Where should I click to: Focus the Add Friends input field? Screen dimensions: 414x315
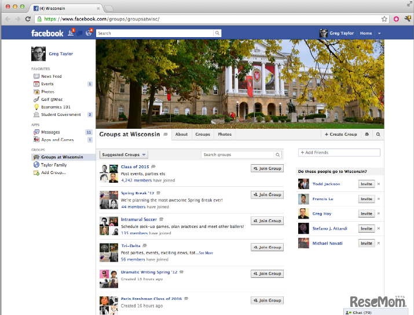pos(339,153)
